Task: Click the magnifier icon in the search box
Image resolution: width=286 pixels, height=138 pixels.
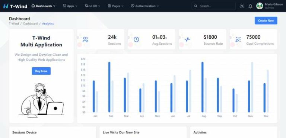Action: coord(196,6)
